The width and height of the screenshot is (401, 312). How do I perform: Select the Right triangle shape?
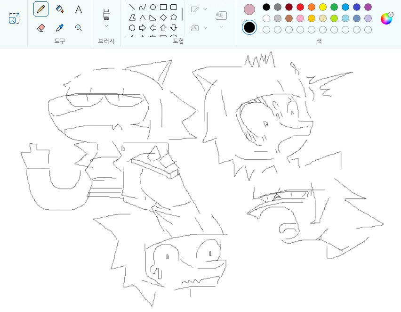[153, 17]
